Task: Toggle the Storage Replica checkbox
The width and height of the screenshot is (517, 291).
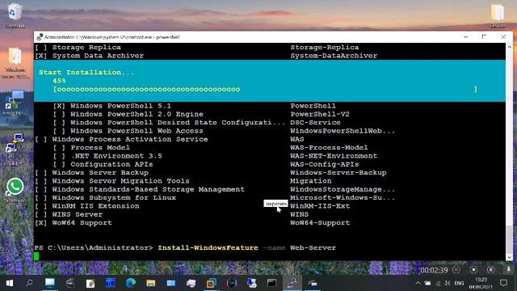Action: click(41, 47)
